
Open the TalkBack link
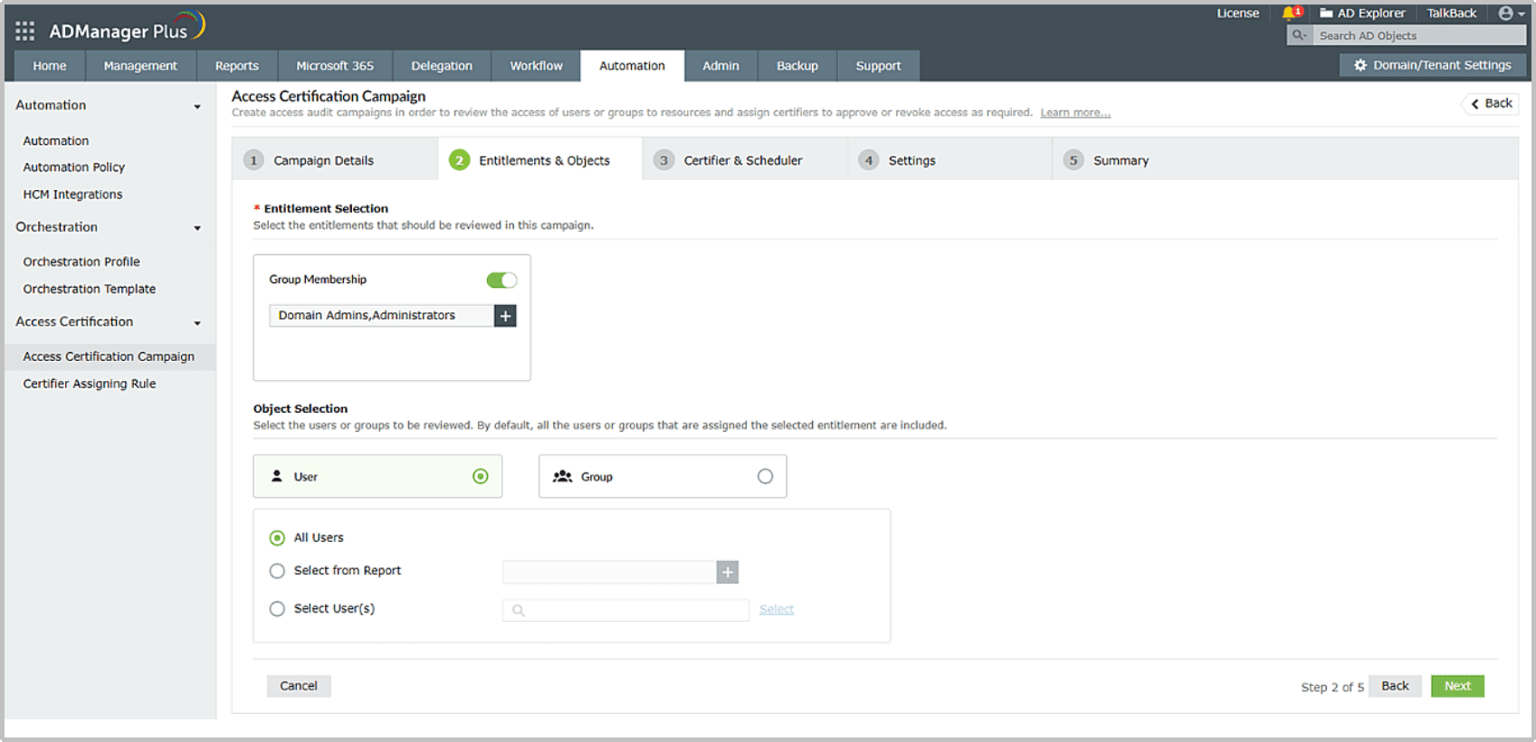(x=1452, y=13)
